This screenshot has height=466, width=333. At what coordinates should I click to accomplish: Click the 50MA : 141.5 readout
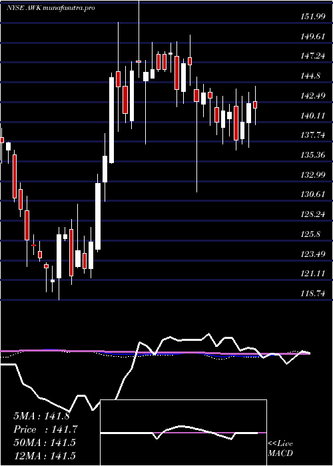(44, 443)
